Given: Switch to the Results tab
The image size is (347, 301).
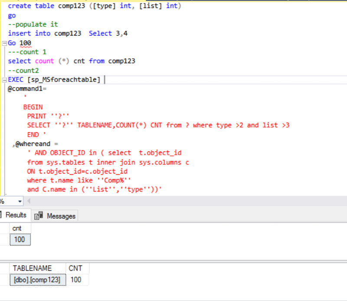Looking at the screenshot, I should tap(16, 215).
